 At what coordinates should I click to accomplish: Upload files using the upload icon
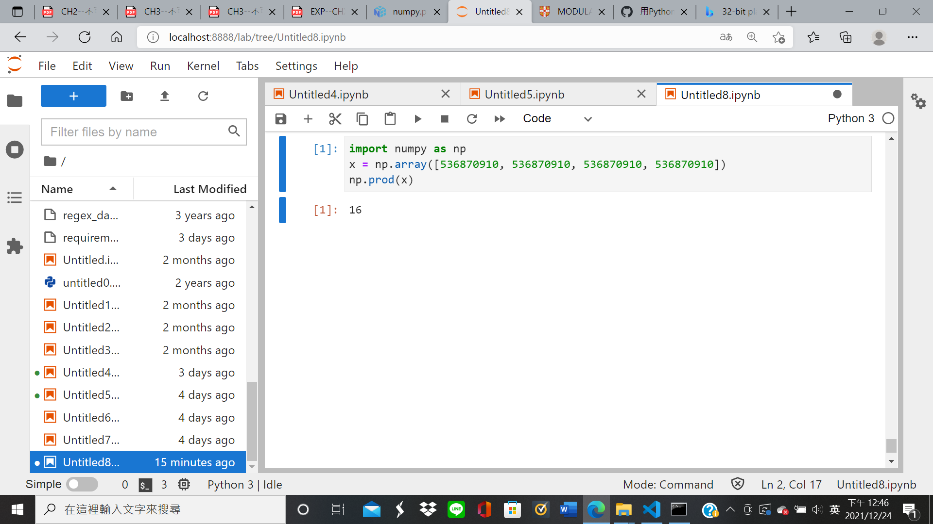[x=165, y=96]
